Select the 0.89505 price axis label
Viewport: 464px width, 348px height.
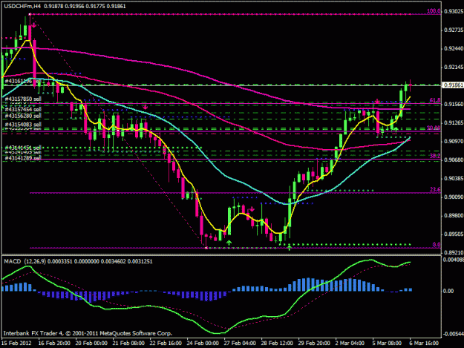click(454, 234)
